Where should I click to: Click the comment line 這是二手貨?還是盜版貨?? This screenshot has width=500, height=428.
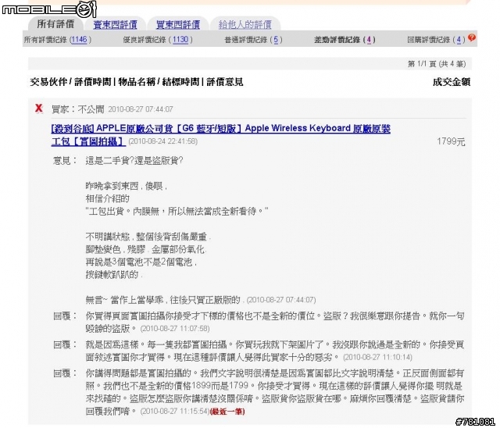[134, 160]
